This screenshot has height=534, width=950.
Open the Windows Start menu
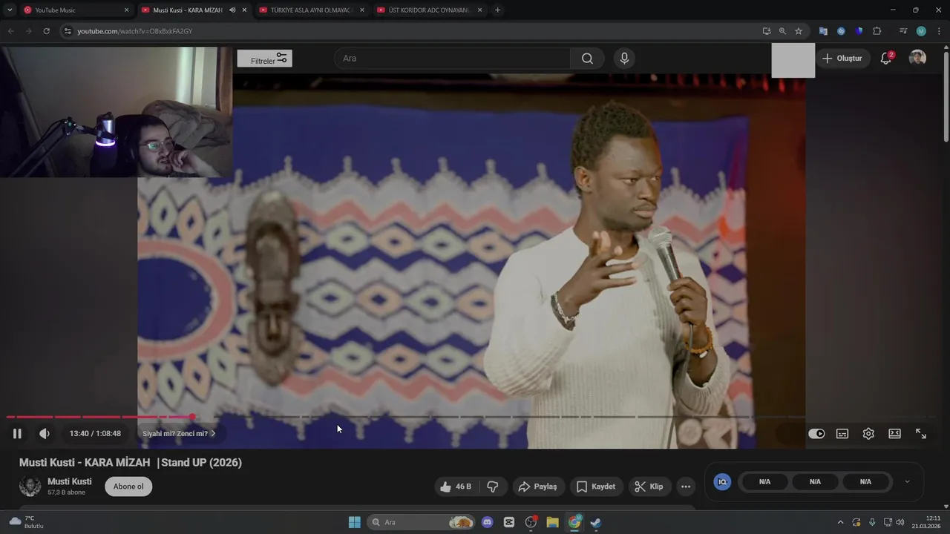click(355, 522)
